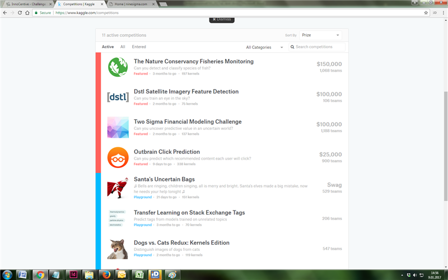Screen dimensions: 448x280
Task: Open the Outbrain Click Prediction link
Action: pos(166,152)
